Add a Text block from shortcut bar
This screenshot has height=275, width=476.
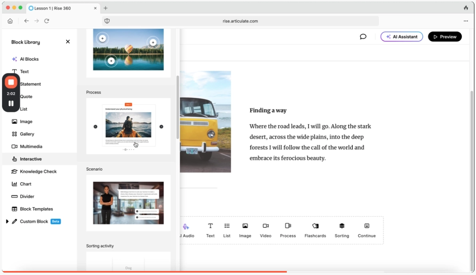coord(210,230)
